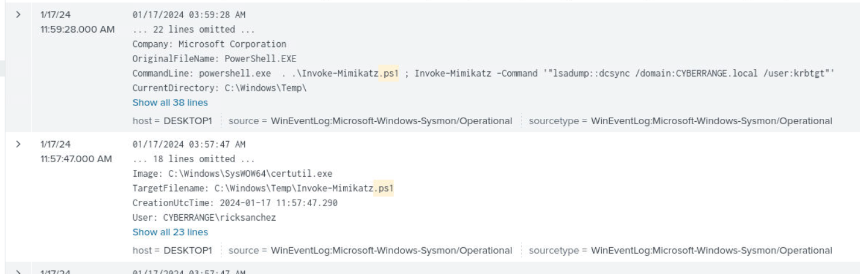This screenshot has height=274, width=860.
Task: Click source field value in certutil event
Action: [x=391, y=251]
